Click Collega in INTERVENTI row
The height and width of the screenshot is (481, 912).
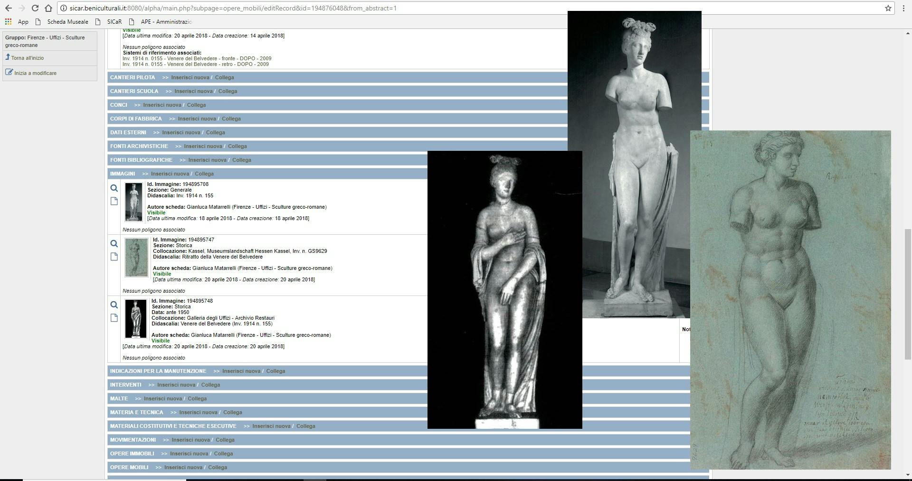point(210,385)
